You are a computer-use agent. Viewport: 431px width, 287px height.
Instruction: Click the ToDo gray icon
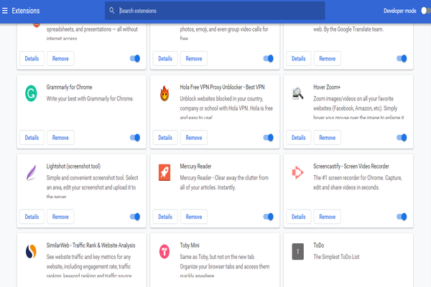297,252
